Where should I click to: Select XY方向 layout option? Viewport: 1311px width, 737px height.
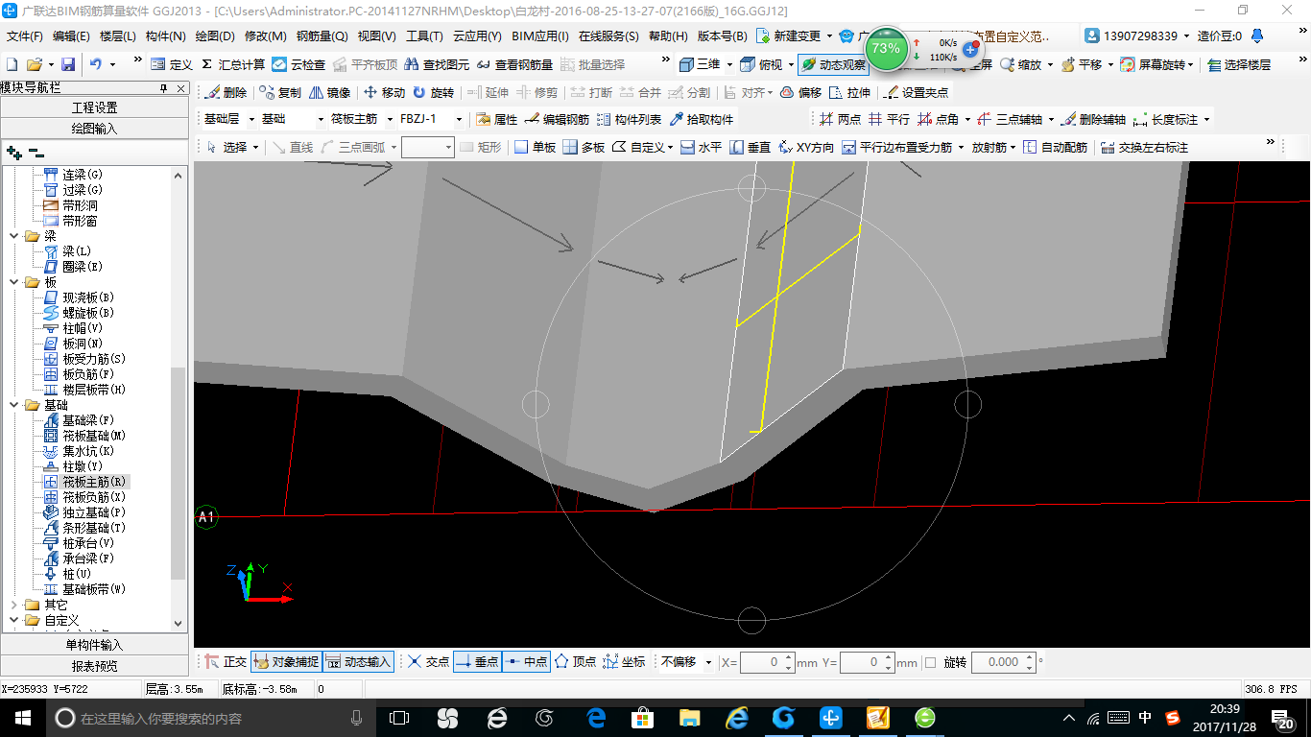[x=806, y=147]
